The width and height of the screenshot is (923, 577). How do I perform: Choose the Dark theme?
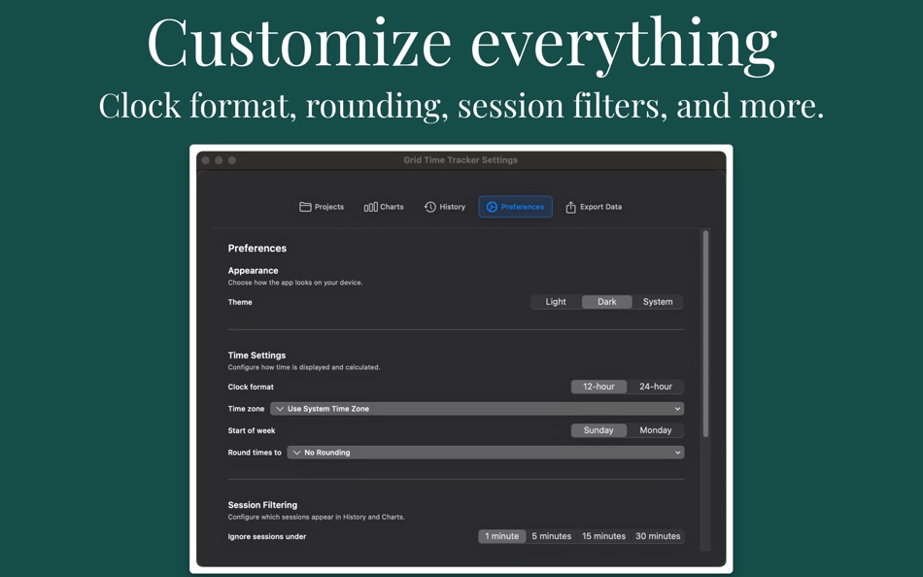(607, 301)
